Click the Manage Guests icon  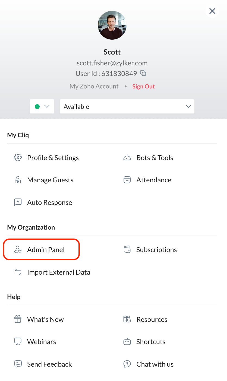click(18, 180)
